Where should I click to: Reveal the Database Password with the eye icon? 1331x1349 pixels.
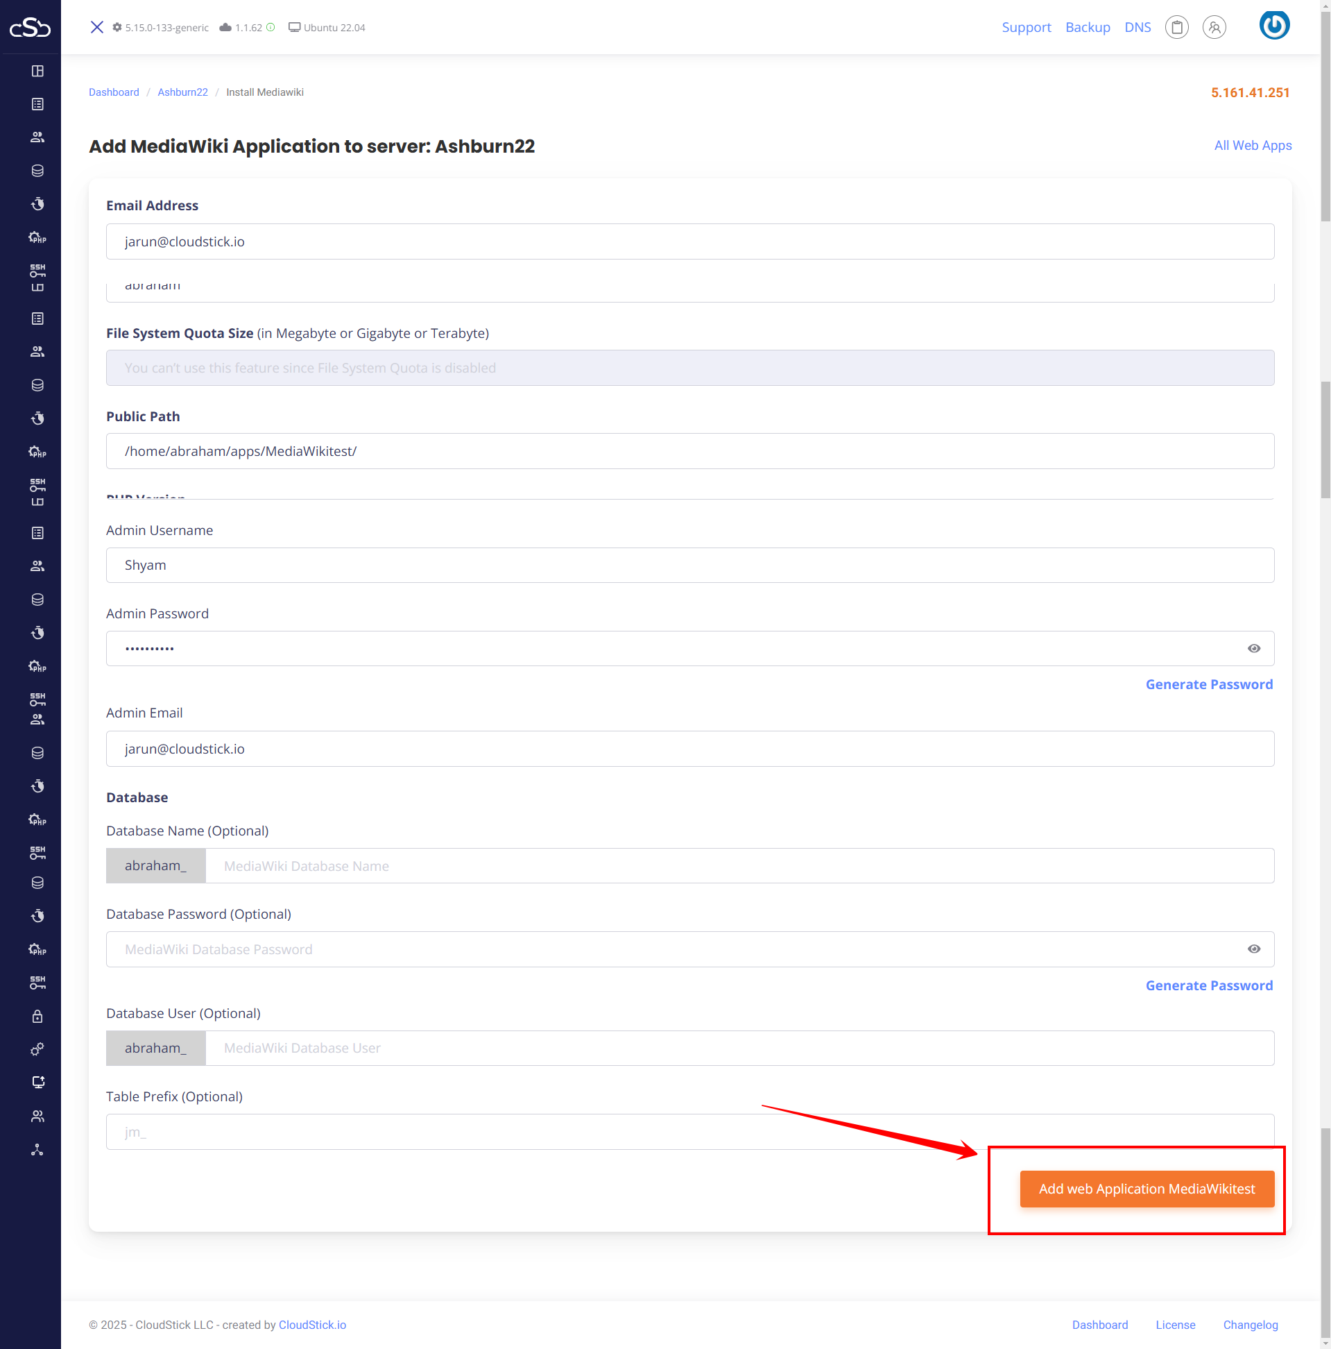coord(1253,948)
